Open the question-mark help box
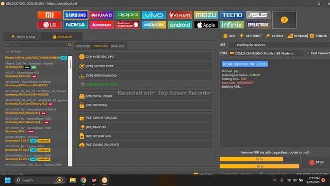 point(284,20)
